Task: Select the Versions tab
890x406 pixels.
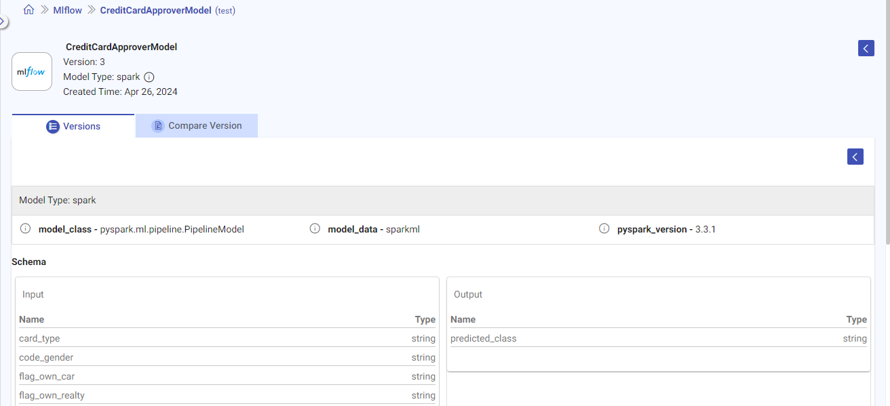Action: pos(75,126)
